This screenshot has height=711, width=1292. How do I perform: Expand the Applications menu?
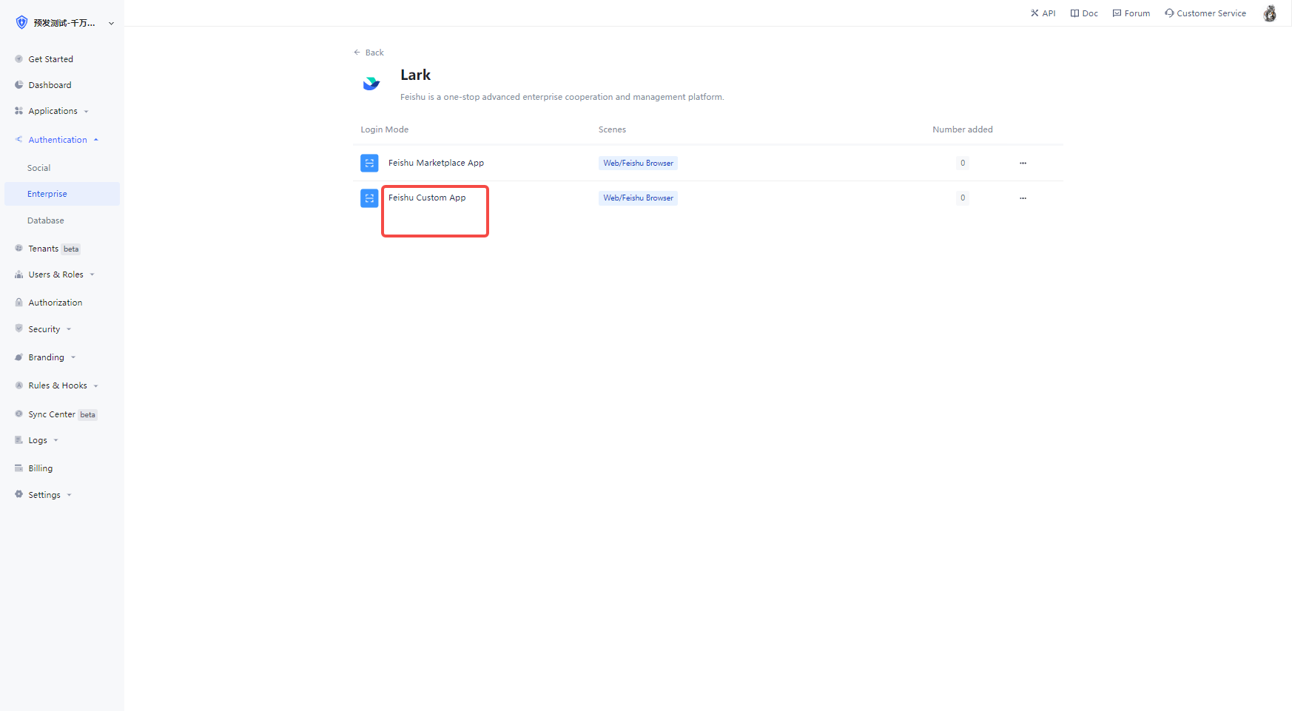click(53, 111)
